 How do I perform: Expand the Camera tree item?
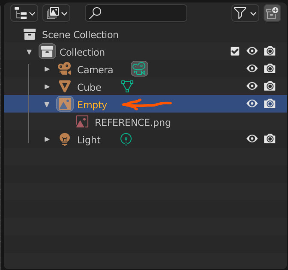(x=47, y=69)
